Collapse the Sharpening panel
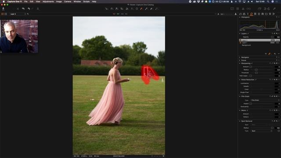281x158 pixels. point(240,63)
